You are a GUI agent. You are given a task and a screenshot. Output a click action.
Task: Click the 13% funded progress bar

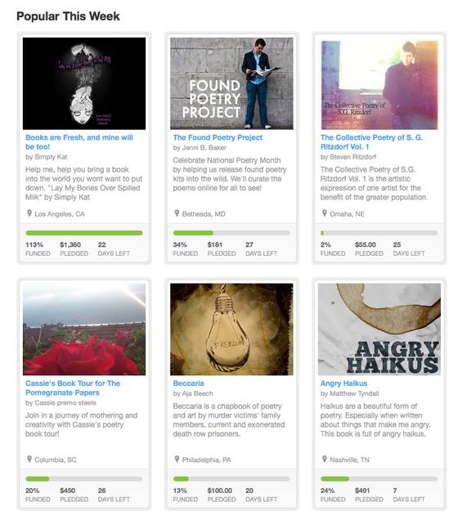231,478
